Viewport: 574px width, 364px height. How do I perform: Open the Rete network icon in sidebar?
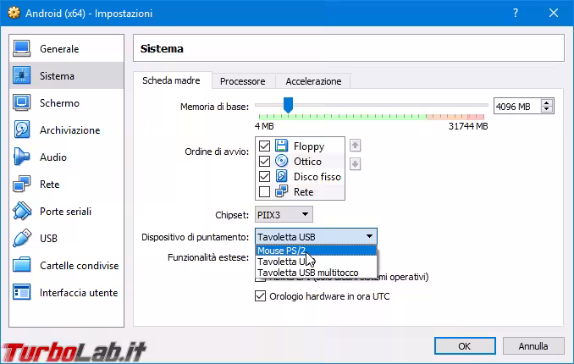point(22,185)
